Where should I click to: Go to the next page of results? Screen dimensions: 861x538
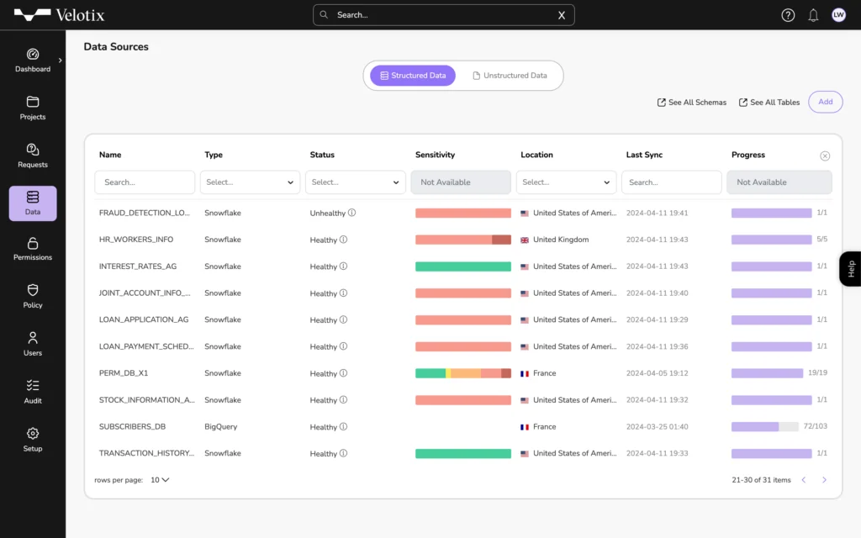tap(824, 480)
